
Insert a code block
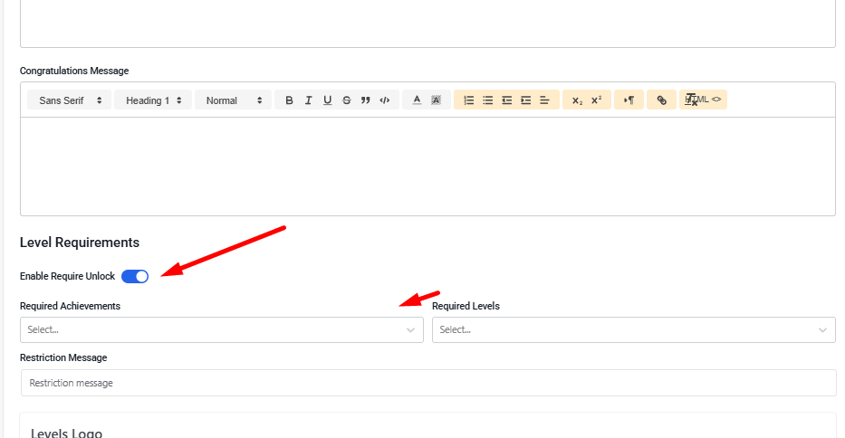point(384,100)
